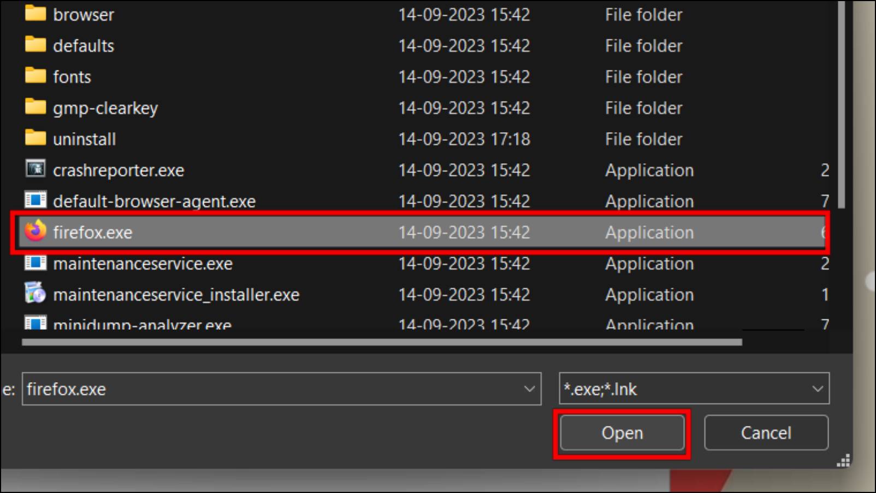Click the maintenanceservice.exe file icon
Screen dimensions: 876x493
(35, 263)
